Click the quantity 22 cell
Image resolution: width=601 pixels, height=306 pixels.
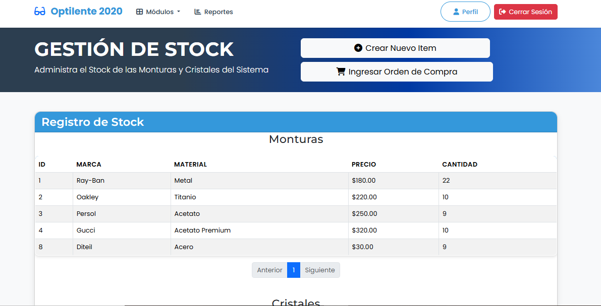pos(498,181)
